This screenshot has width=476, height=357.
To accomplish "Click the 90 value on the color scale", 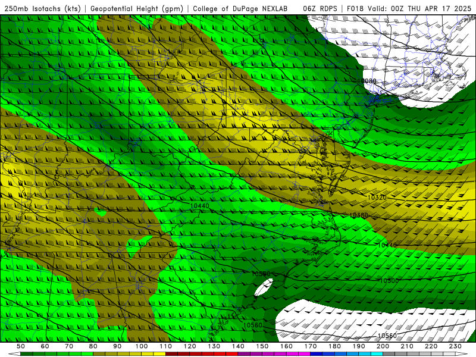I will click(x=117, y=346).
